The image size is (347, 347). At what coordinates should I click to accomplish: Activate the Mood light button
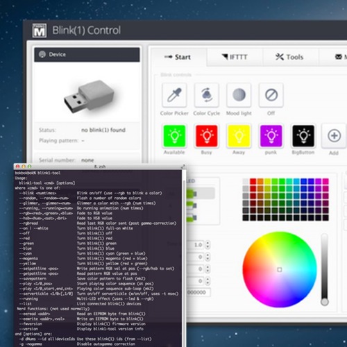pos(239,95)
